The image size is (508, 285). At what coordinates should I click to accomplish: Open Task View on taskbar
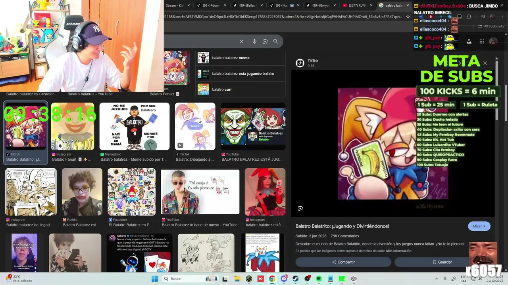(x=225, y=279)
